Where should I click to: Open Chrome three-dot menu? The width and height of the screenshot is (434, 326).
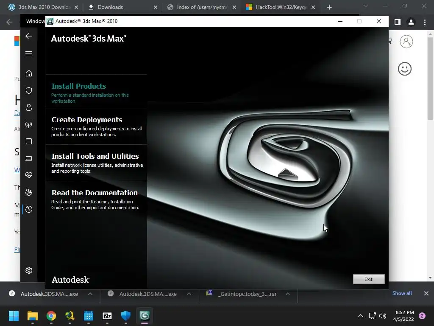(425, 22)
